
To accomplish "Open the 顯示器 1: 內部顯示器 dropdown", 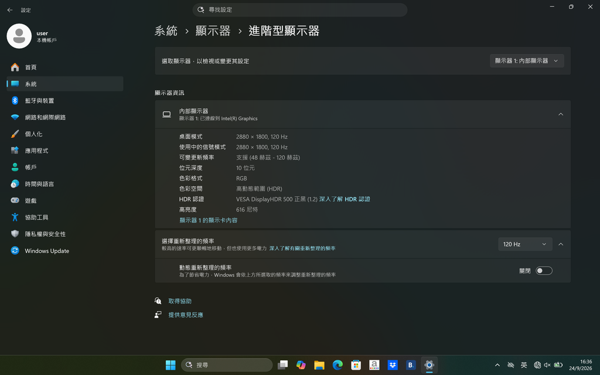I will coord(527,61).
